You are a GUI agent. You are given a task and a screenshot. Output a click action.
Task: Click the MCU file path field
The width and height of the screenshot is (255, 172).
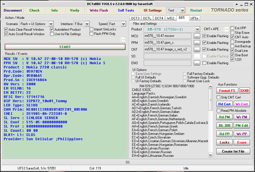pos(167,36)
